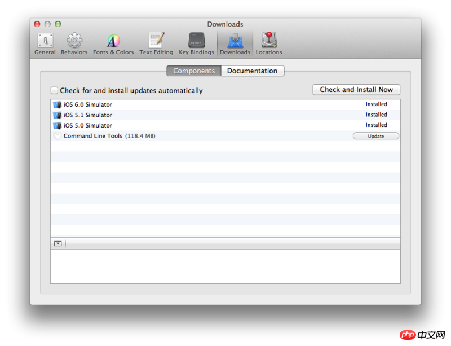The image size is (451, 346).
Task: Click the iOS 5.1 Simulator icon
Action: (58, 115)
